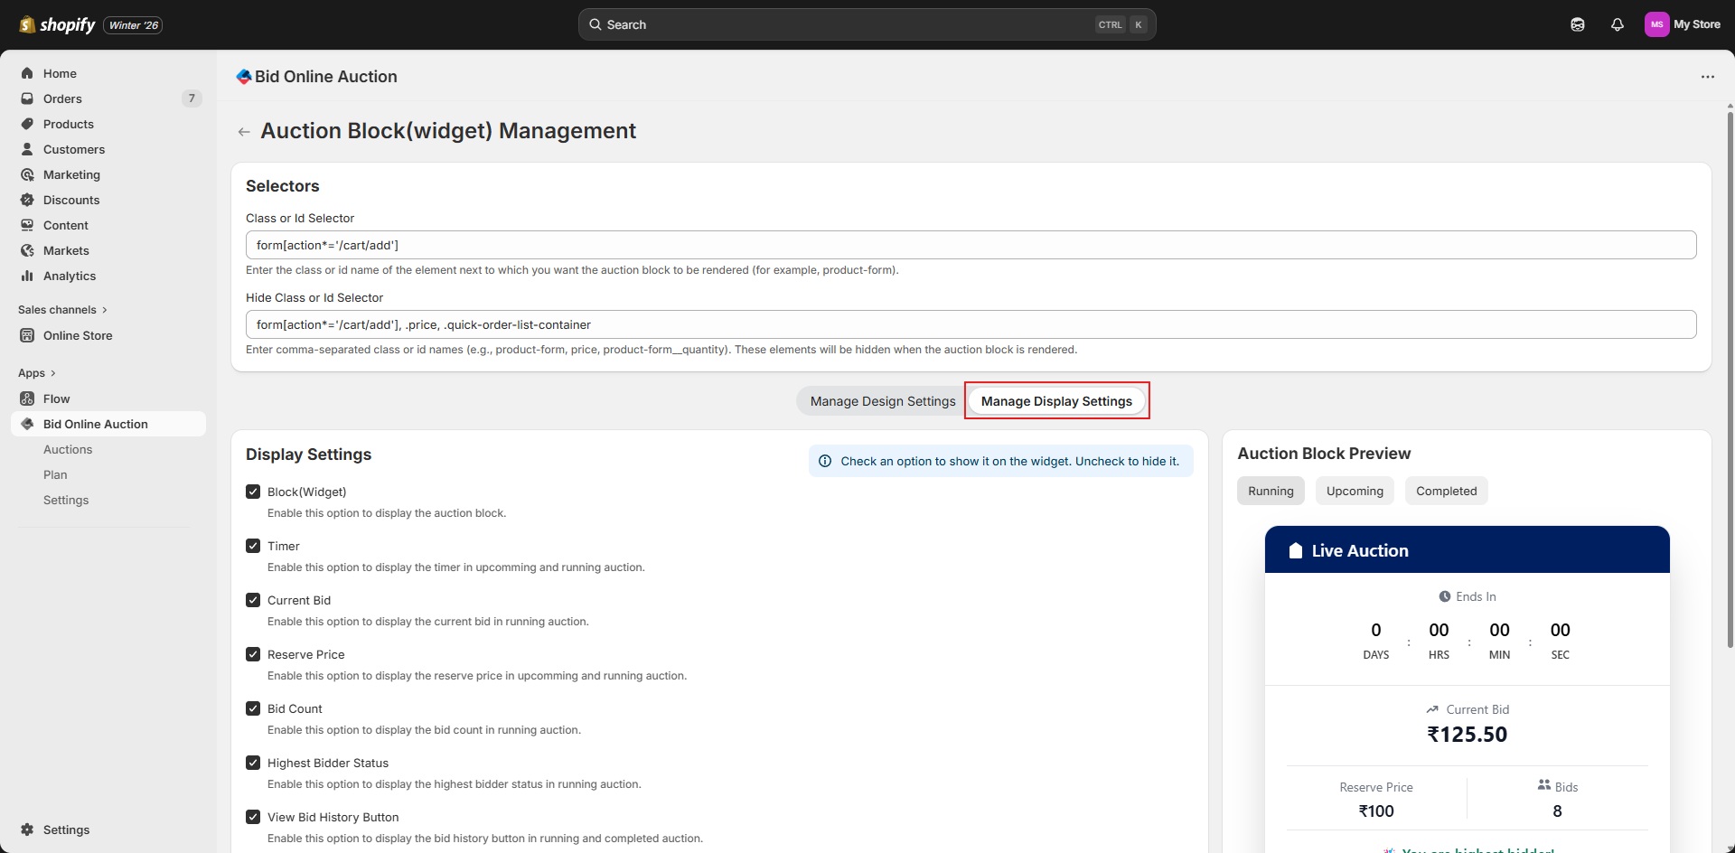Click the Marketing target icon
Screen dimensions: 1735x853
[27, 174]
